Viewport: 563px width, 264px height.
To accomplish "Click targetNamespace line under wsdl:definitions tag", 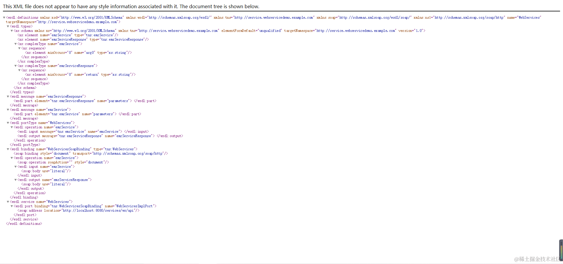I will pyautogui.click(x=63, y=22).
